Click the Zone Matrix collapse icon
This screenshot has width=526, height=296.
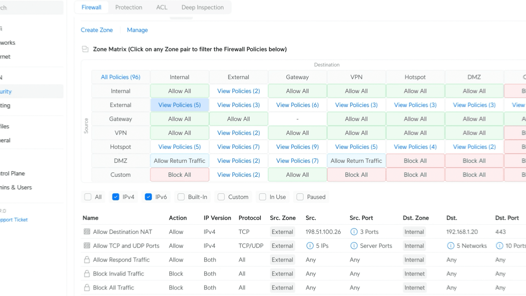tap(85, 49)
